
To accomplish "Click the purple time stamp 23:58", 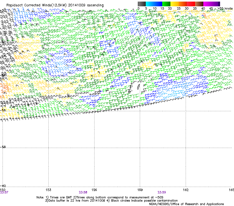I will point(83,192).
